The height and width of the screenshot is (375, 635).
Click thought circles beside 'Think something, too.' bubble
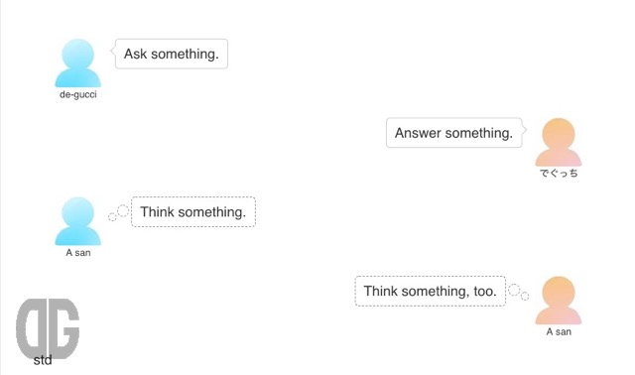[519, 292]
